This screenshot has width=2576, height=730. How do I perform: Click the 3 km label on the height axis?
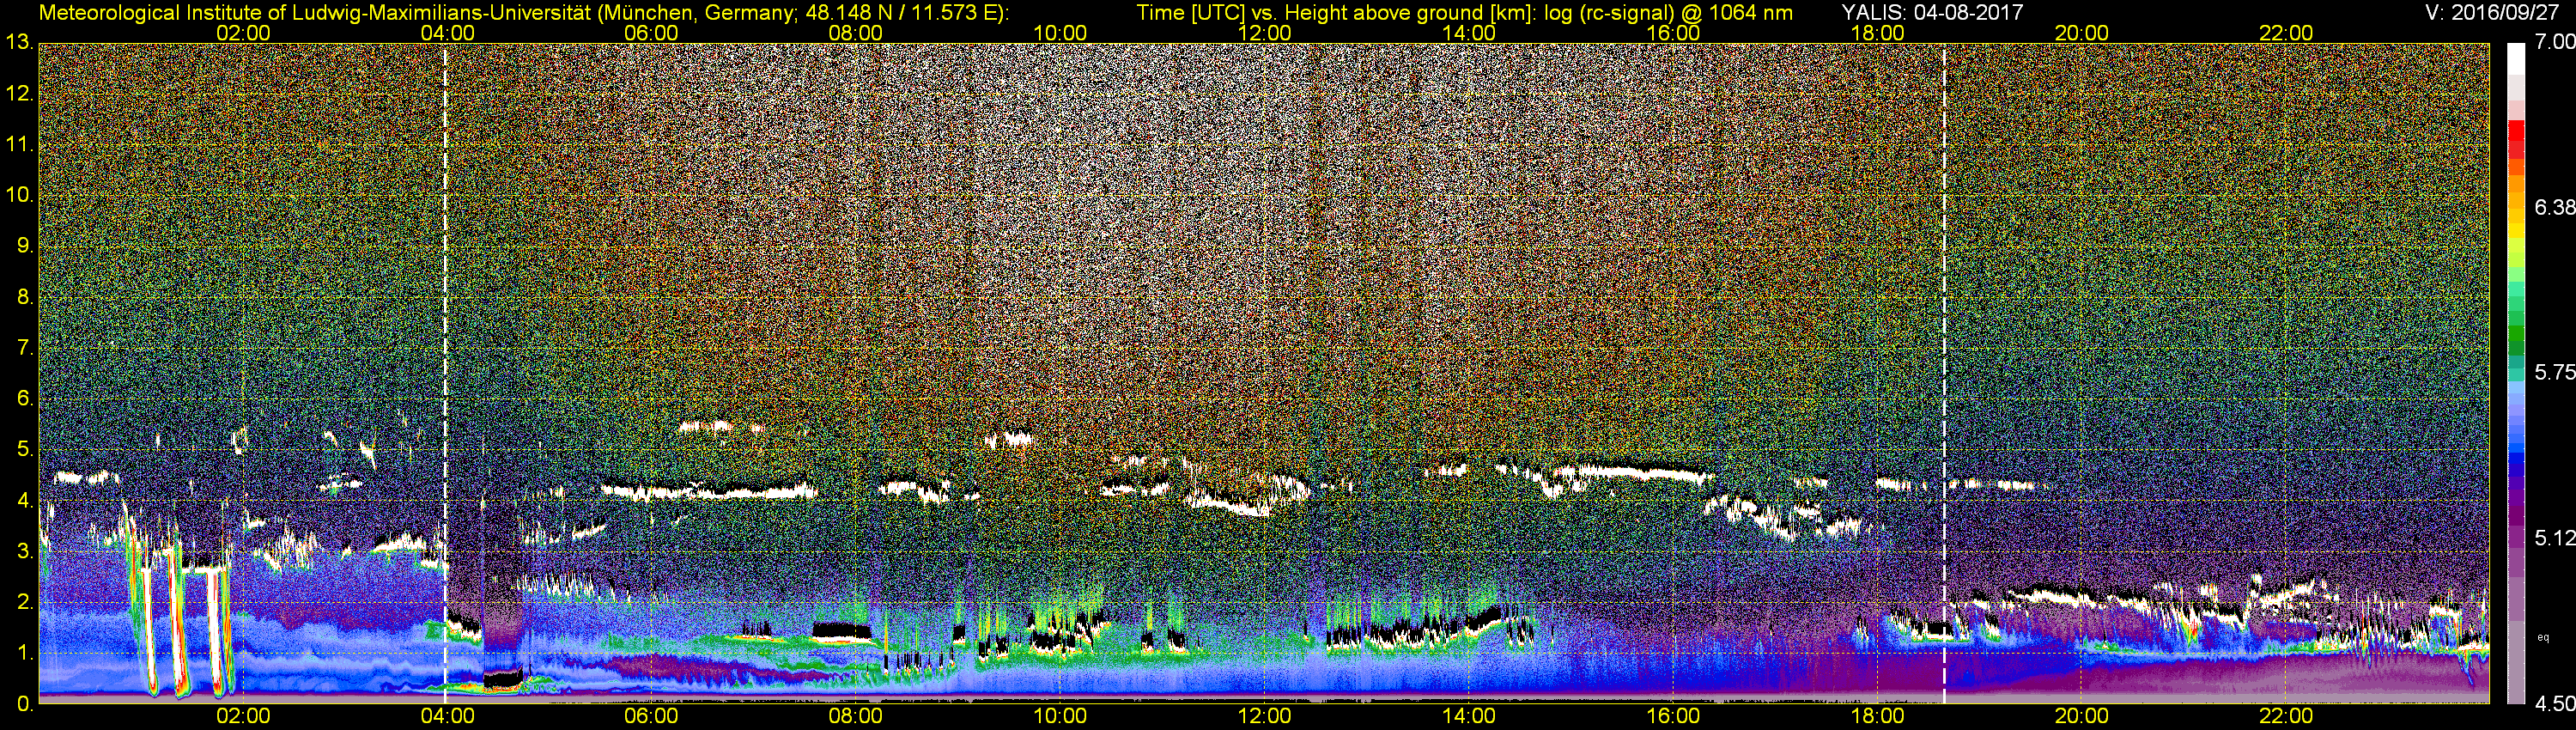25,551
